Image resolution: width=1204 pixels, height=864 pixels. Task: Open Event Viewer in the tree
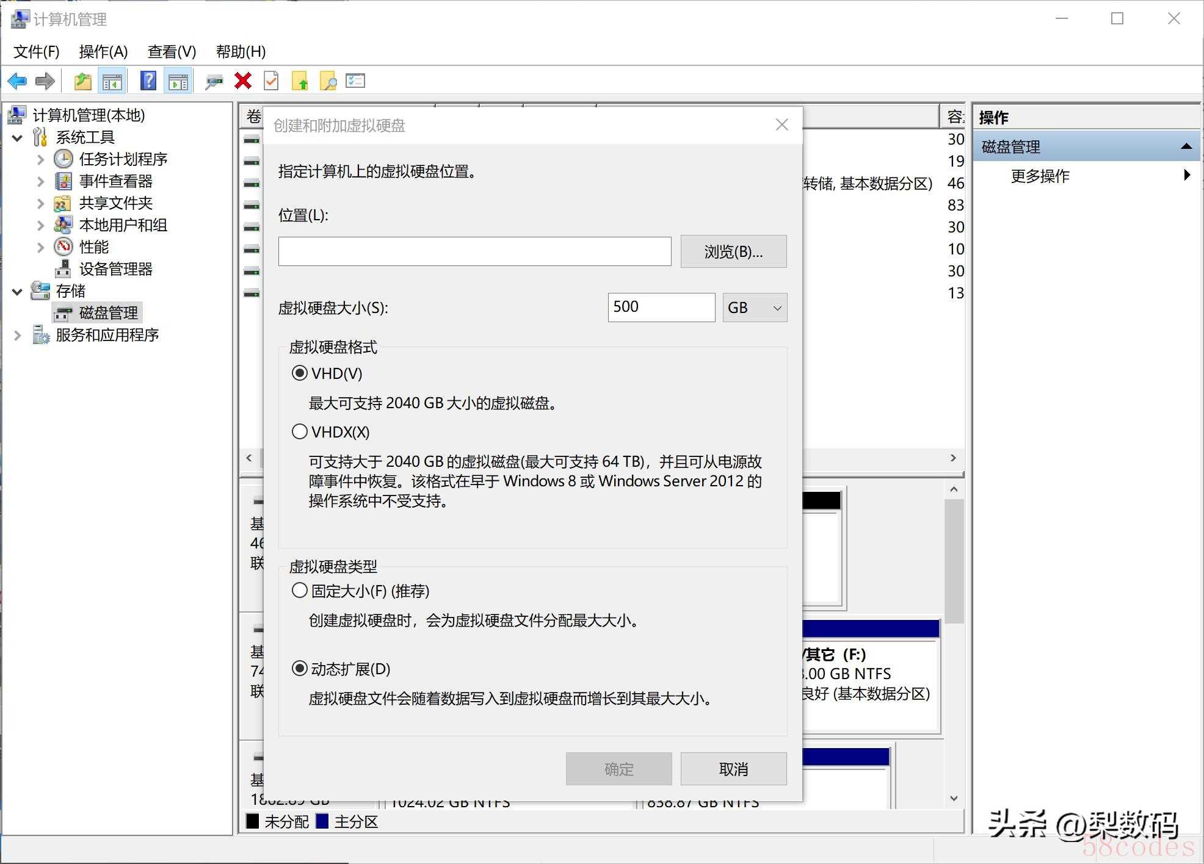click(x=115, y=181)
